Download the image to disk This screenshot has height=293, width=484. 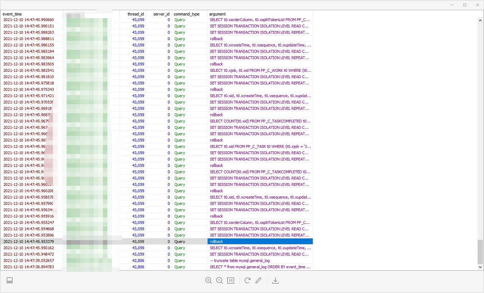275,281
